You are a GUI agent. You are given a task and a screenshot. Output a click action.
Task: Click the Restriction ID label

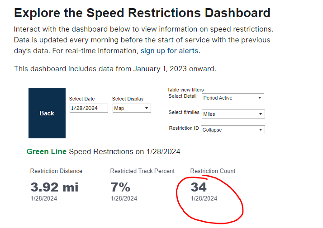pos(184,128)
